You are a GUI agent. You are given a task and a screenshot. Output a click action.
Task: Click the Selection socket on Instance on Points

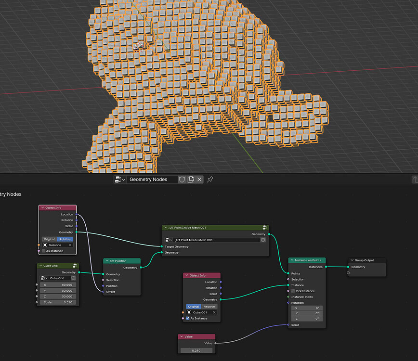288,280
